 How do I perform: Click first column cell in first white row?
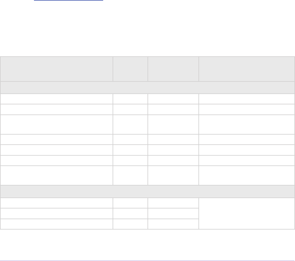coord(57,99)
